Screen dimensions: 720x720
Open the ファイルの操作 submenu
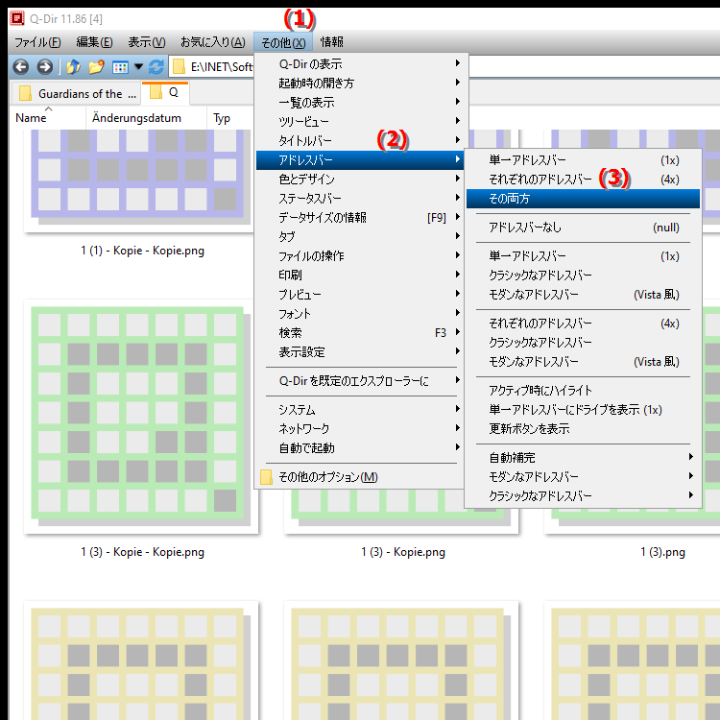coord(360,256)
